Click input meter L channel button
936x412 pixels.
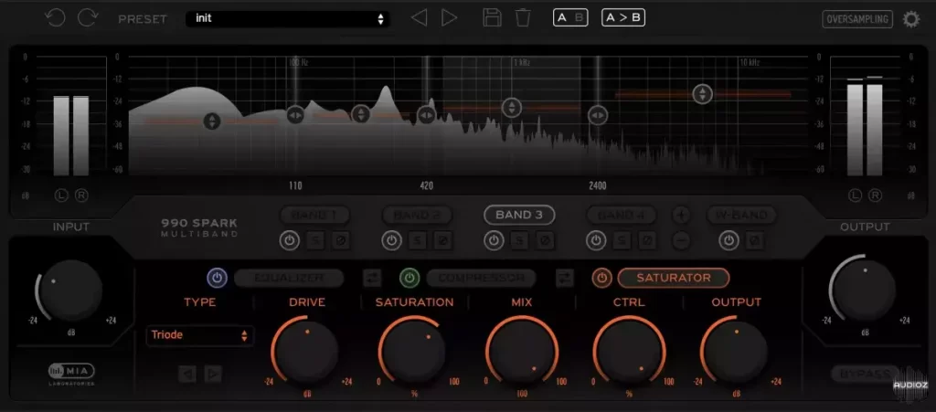(x=61, y=195)
